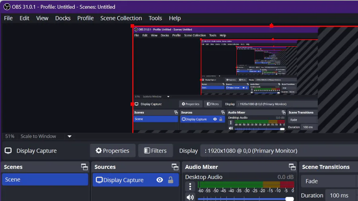Click the Audio Mixer panel title
The image size is (358, 201).
click(201, 167)
